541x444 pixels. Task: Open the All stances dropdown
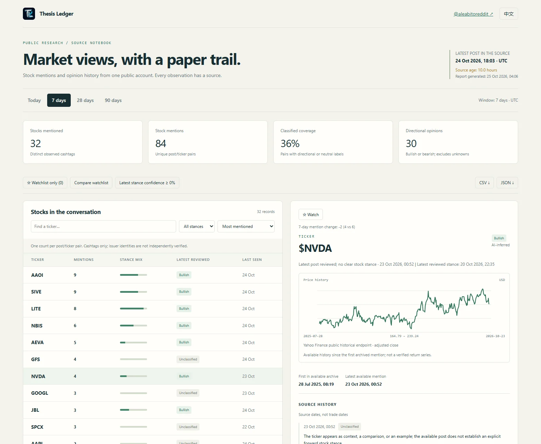pos(197,227)
